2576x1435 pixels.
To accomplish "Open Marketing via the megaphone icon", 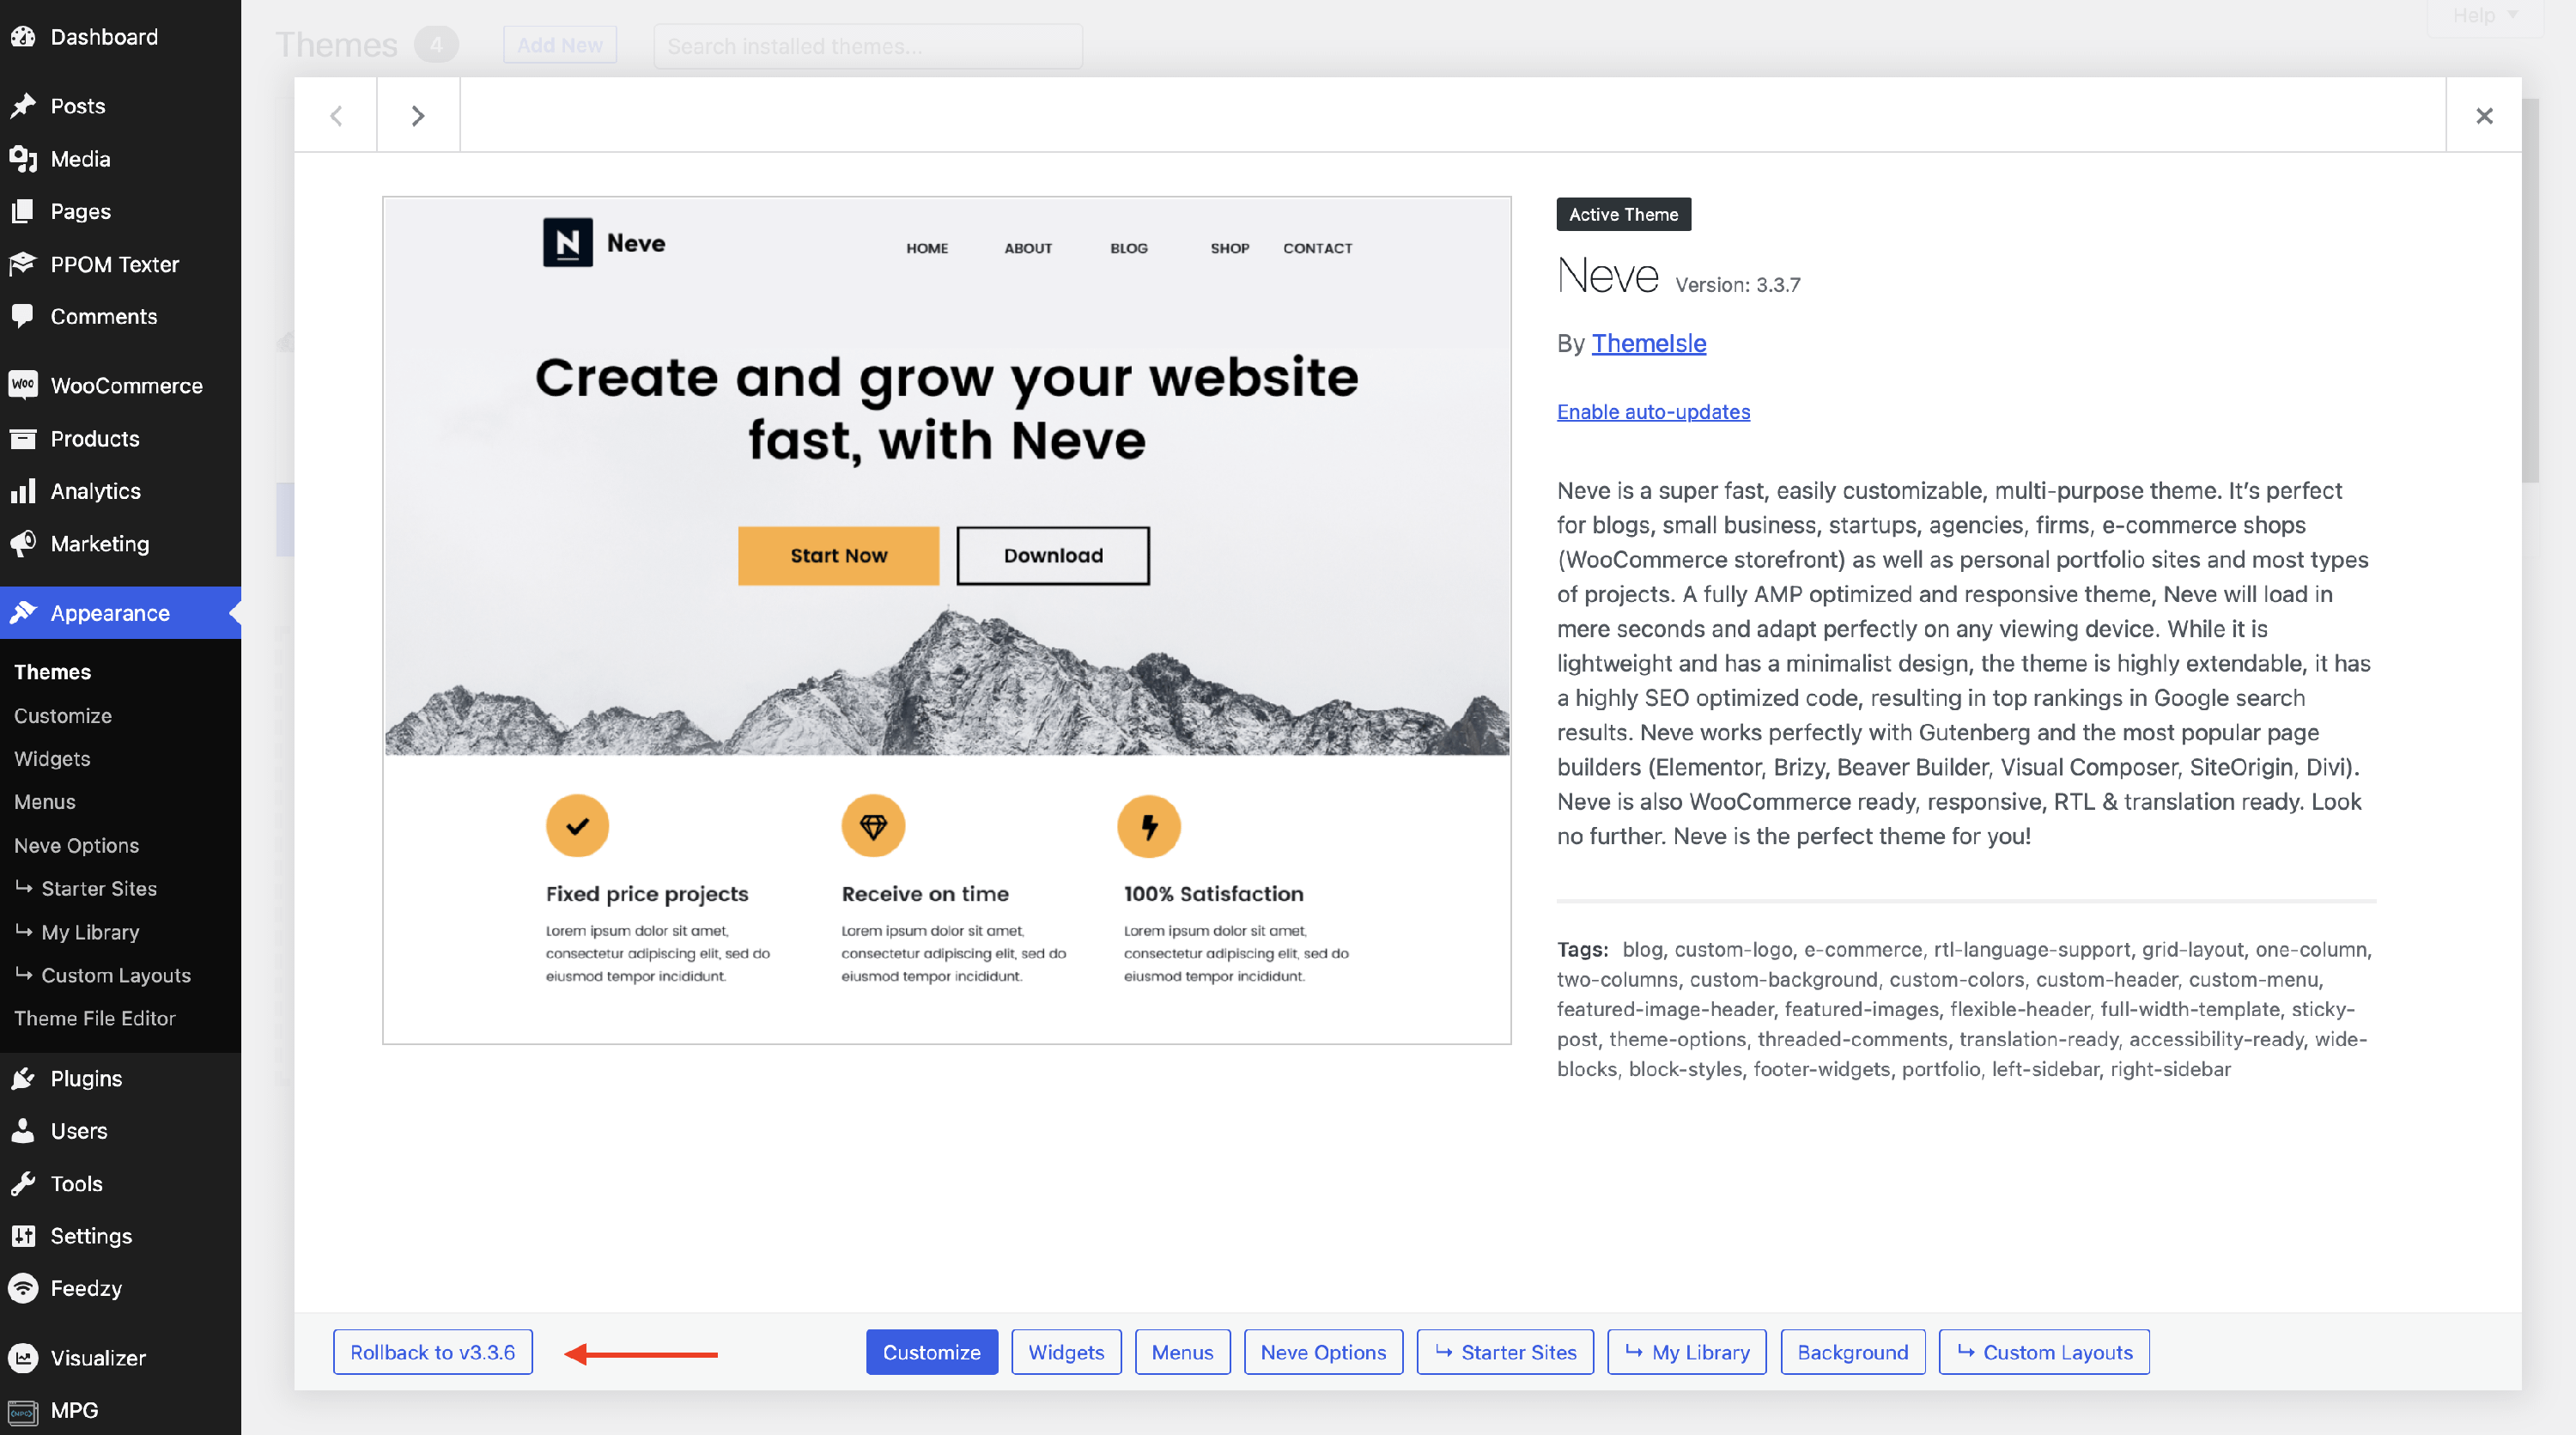I will [23, 543].
